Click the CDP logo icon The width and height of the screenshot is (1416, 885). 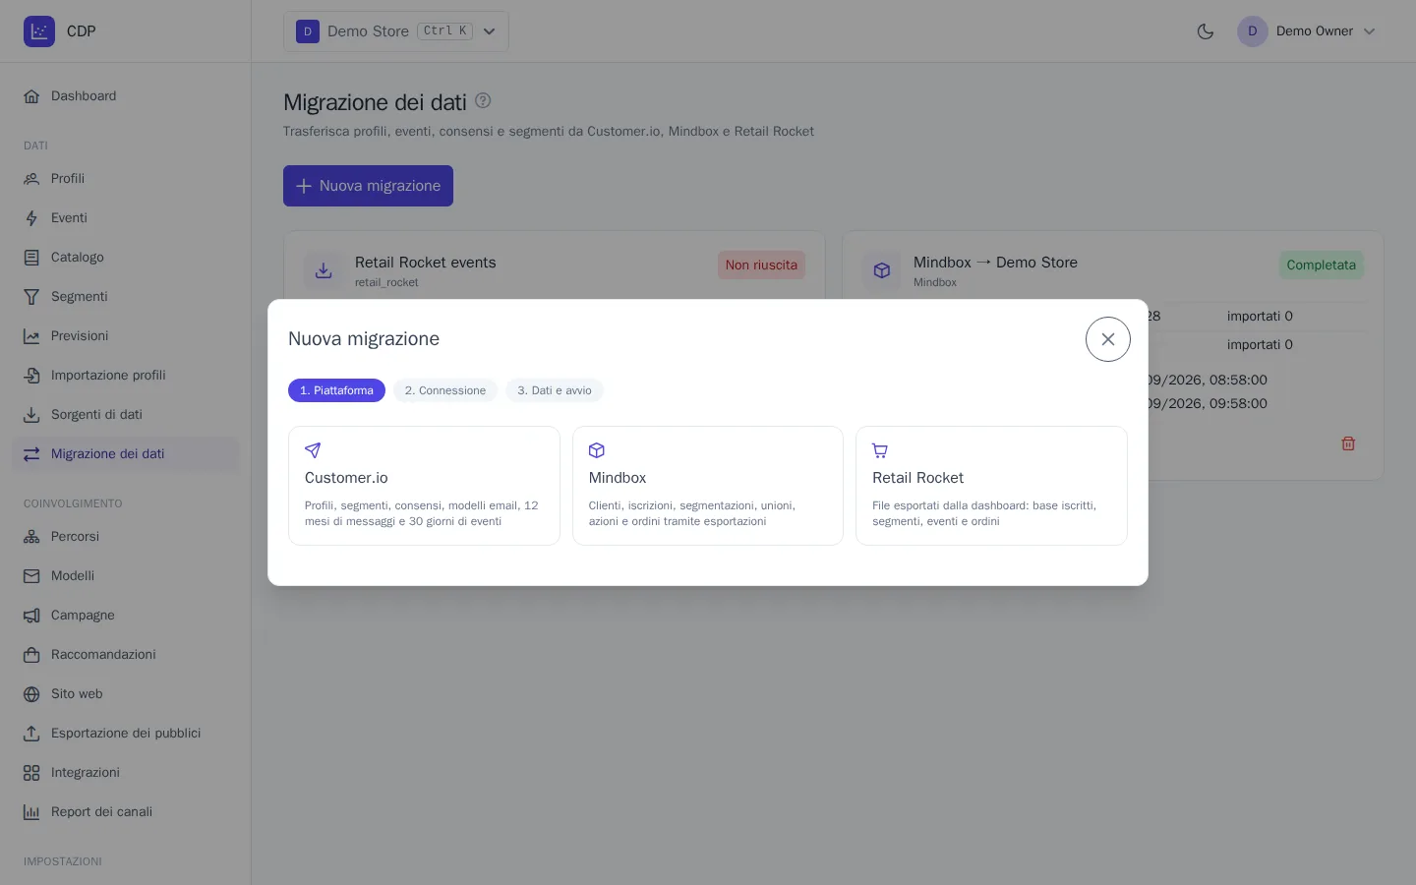pyautogui.click(x=39, y=31)
